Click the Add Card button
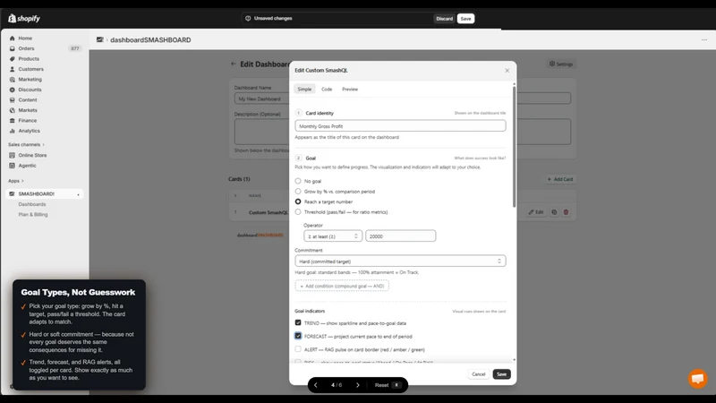Screen dimensions: 716x403 point(560,179)
